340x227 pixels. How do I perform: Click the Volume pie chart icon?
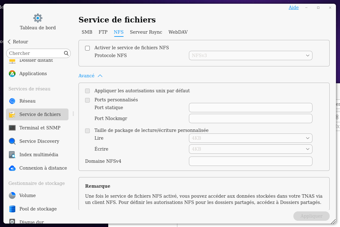click(x=12, y=196)
